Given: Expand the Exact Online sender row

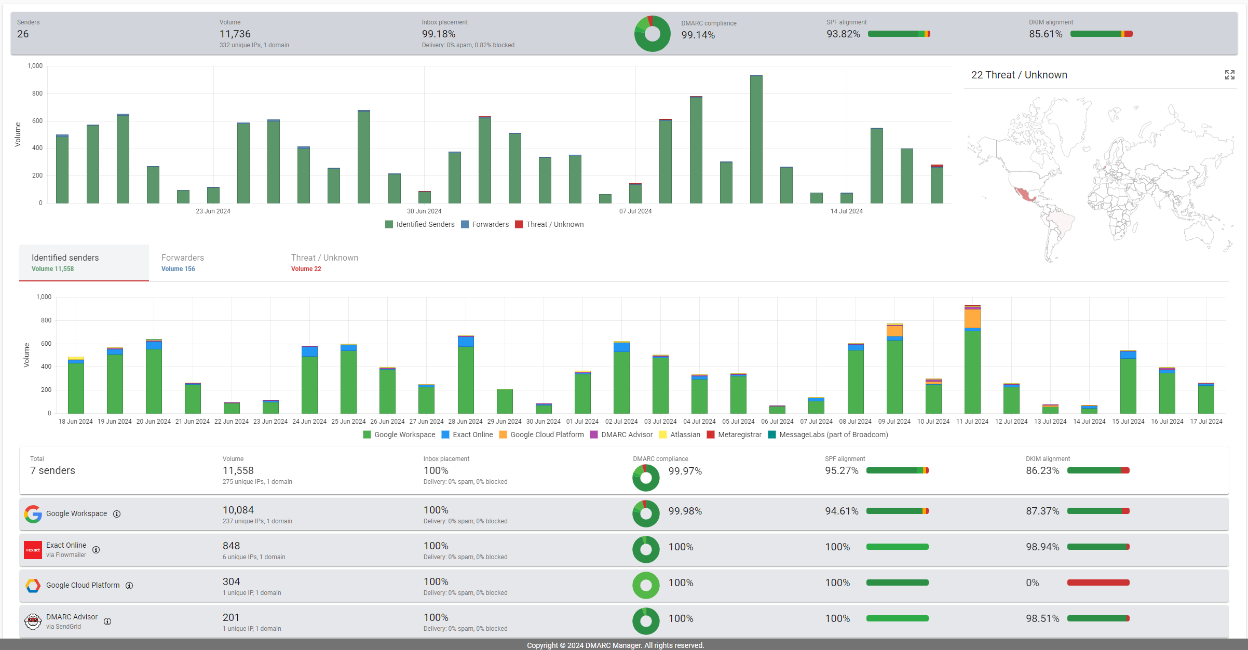Looking at the screenshot, I should click(x=363, y=550).
